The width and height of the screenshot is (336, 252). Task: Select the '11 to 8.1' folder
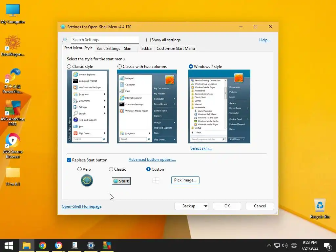13,176
